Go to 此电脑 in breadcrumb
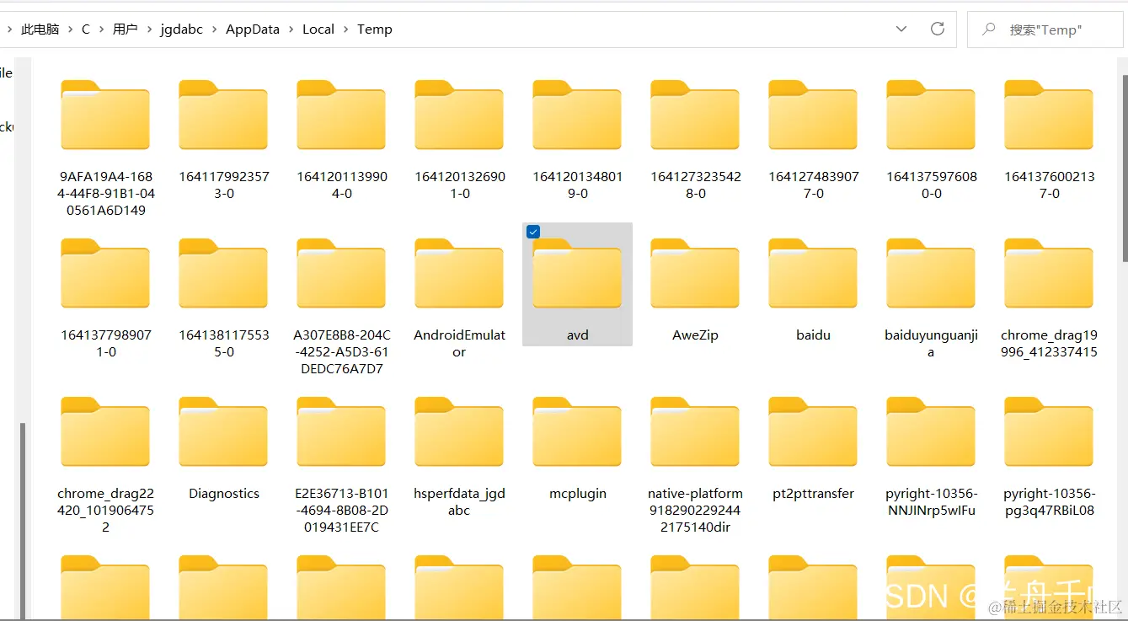This screenshot has width=1128, height=621. coord(40,29)
